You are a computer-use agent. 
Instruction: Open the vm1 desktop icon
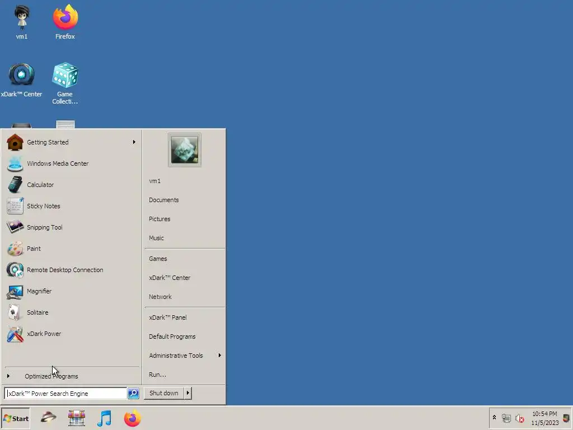click(22, 22)
